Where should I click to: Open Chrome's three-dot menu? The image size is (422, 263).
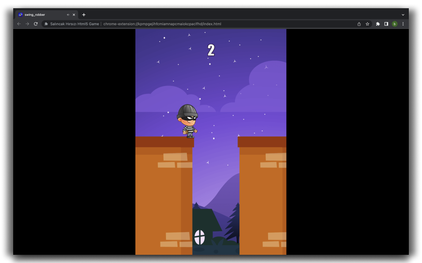(403, 24)
